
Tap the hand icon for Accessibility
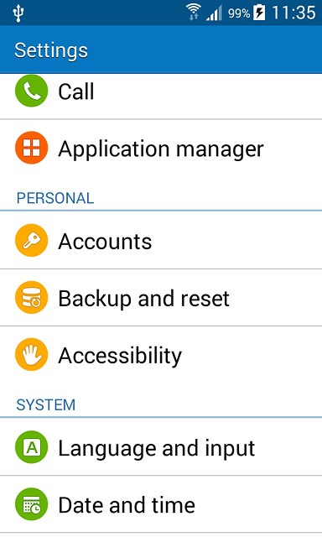pyautogui.click(x=32, y=355)
